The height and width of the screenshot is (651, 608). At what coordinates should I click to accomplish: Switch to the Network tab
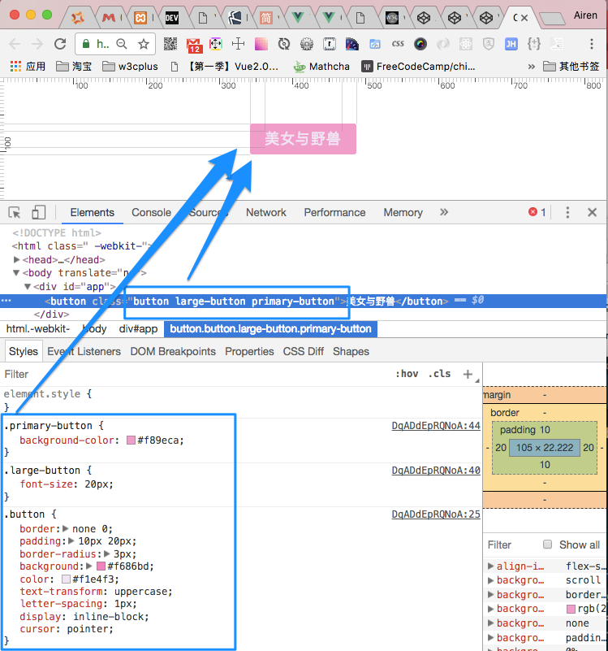[x=265, y=213]
